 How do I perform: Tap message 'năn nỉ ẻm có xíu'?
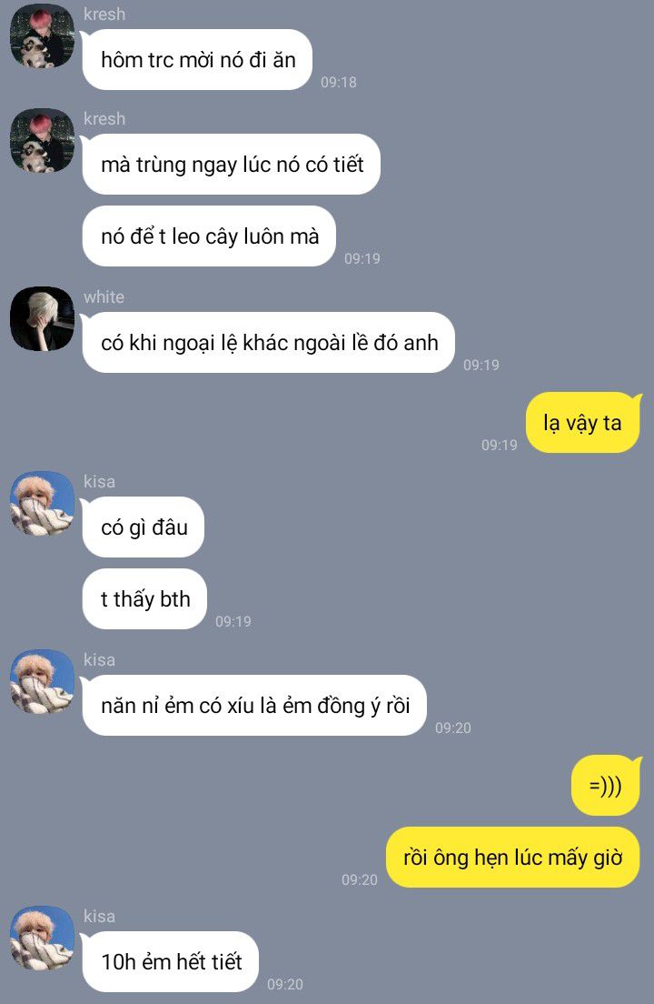click(254, 706)
